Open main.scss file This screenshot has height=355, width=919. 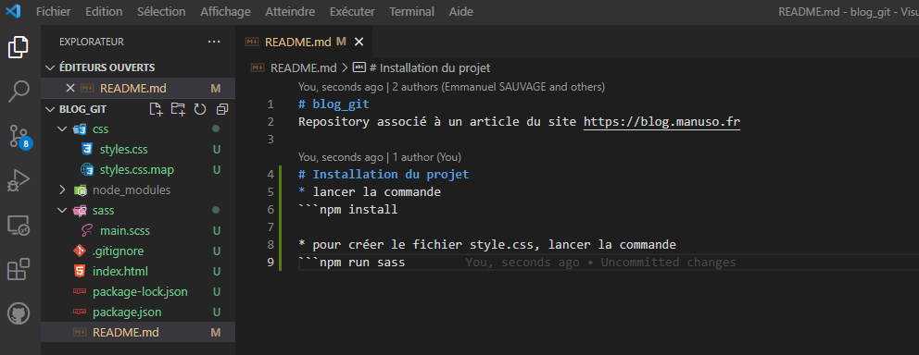(x=124, y=231)
